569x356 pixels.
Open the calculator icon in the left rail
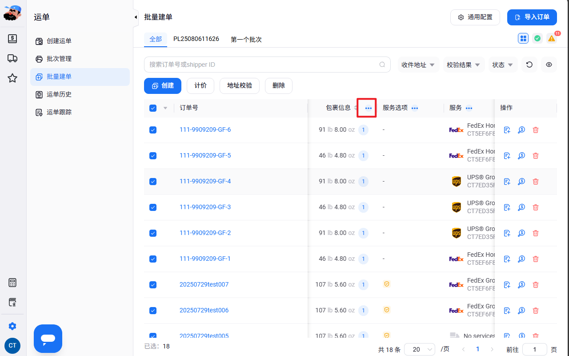click(x=12, y=283)
